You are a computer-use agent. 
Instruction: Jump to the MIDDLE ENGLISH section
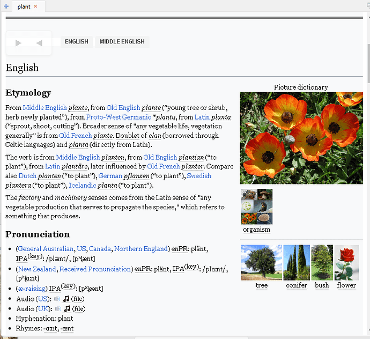(122, 42)
